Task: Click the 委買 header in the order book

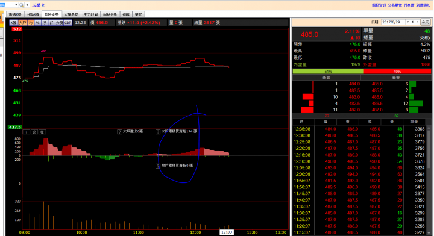Action: (326, 78)
